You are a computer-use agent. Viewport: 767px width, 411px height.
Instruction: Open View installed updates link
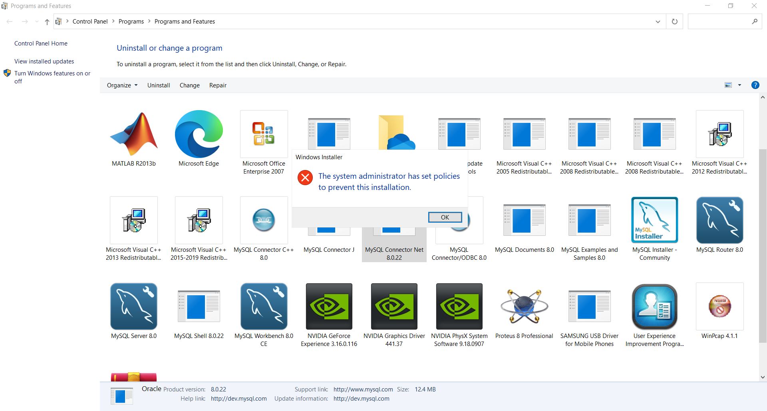coord(44,61)
